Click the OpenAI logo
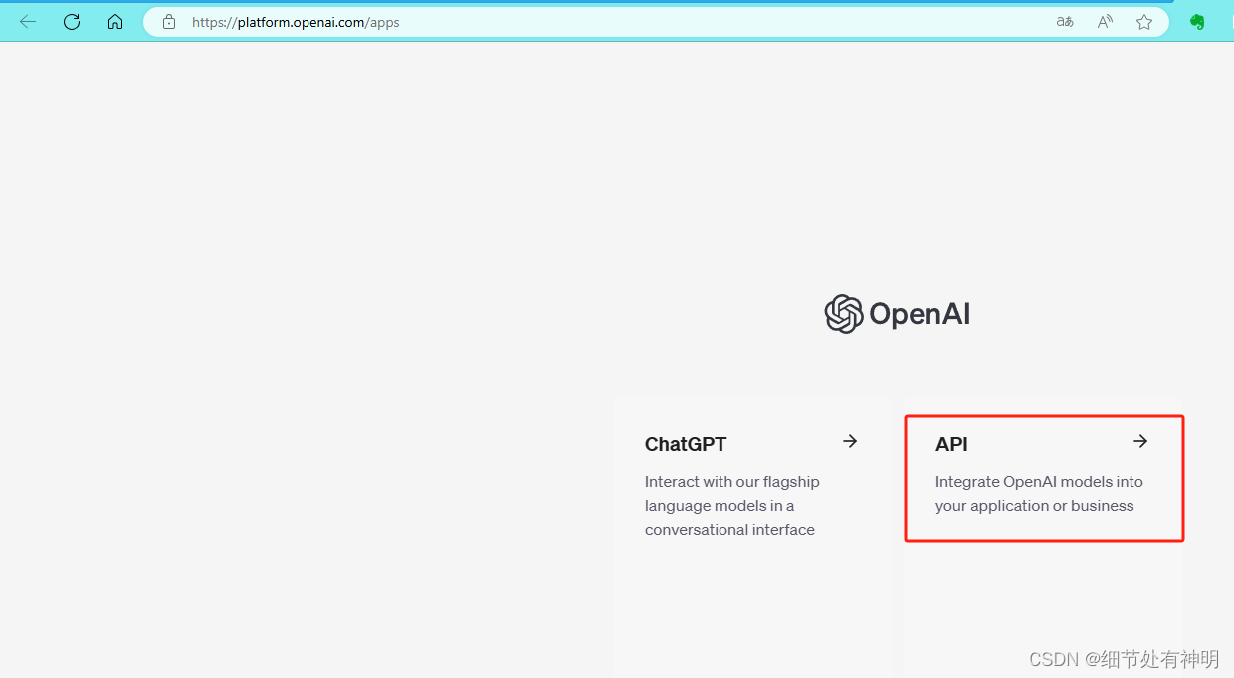The width and height of the screenshot is (1234, 678). pyautogui.click(x=898, y=314)
